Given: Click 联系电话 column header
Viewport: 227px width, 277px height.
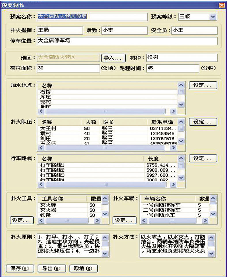Looking at the screenshot, I should 162,122.
